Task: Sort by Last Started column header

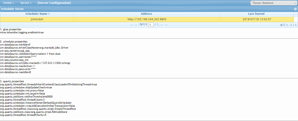Action: [x=256, y=14]
